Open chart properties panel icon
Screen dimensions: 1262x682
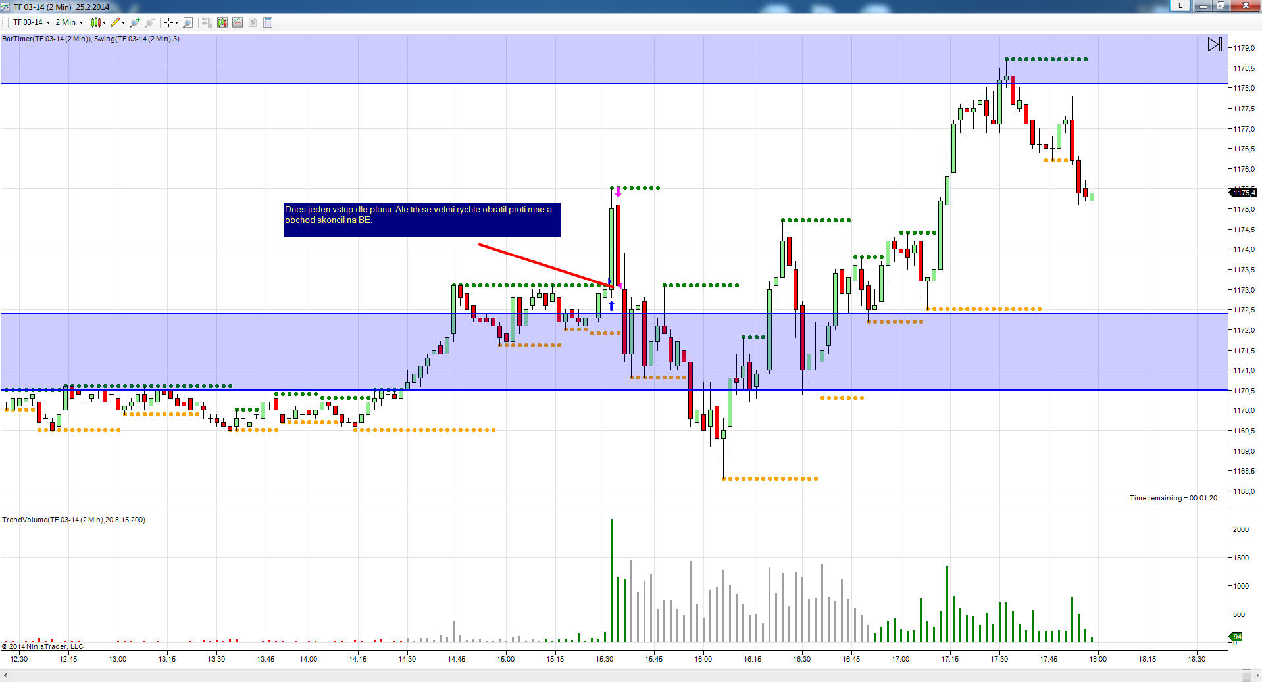(268, 22)
